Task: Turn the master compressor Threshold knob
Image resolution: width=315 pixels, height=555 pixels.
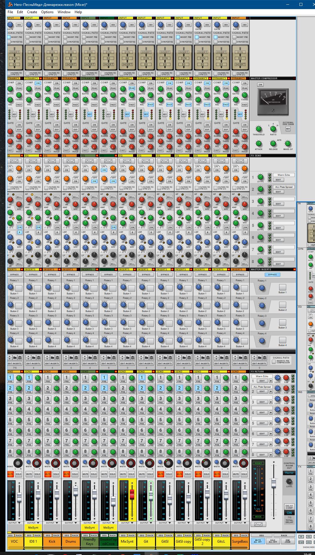Action: [x=259, y=129]
